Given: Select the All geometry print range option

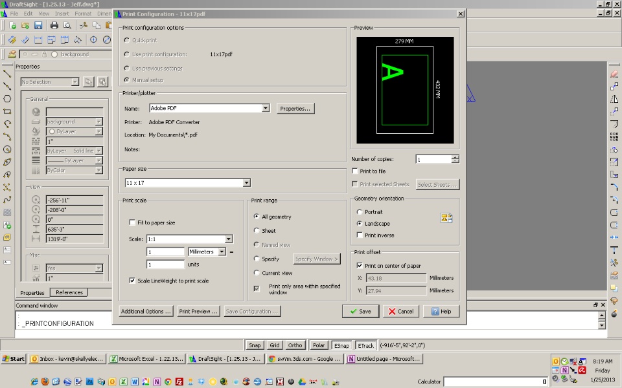Looking at the screenshot, I should [x=257, y=217].
